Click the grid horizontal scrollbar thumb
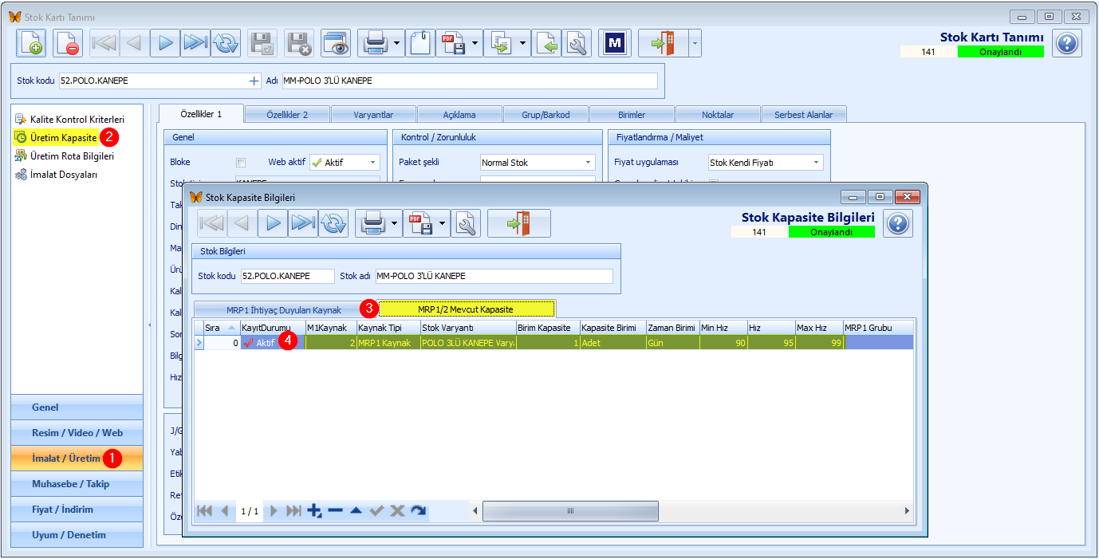This screenshot has width=1099, height=559. coord(570,510)
